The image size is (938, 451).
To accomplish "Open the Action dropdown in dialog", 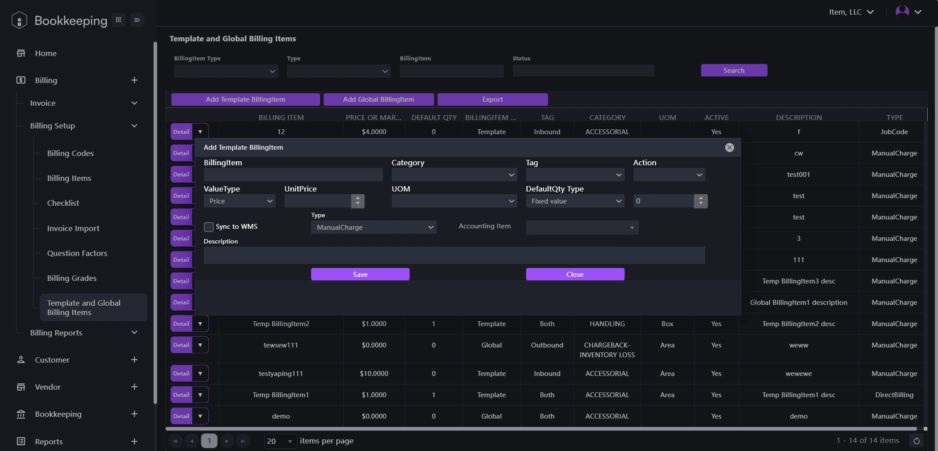I will tap(669, 175).
